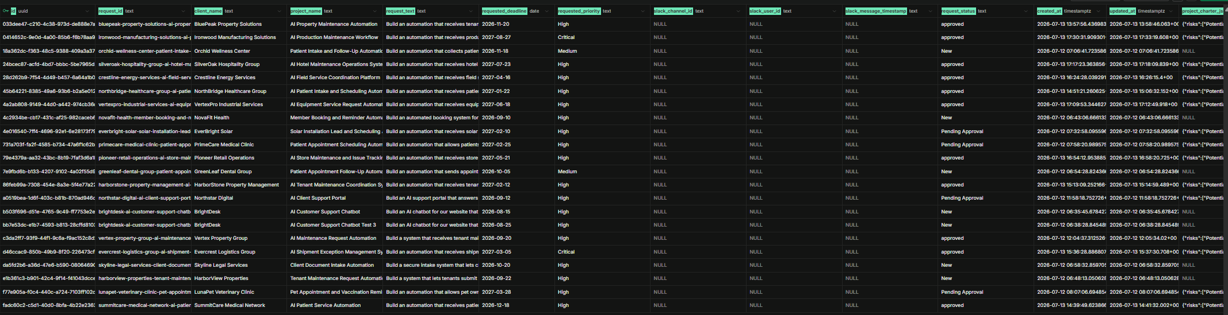Select the request_id column header label
The image size is (1228, 315).
(110, 11)
